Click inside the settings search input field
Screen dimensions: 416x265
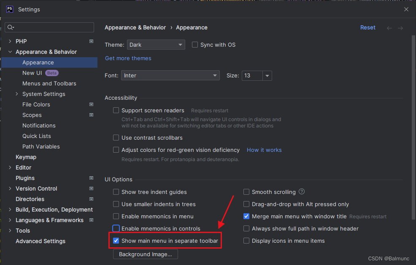coord(51,27)
